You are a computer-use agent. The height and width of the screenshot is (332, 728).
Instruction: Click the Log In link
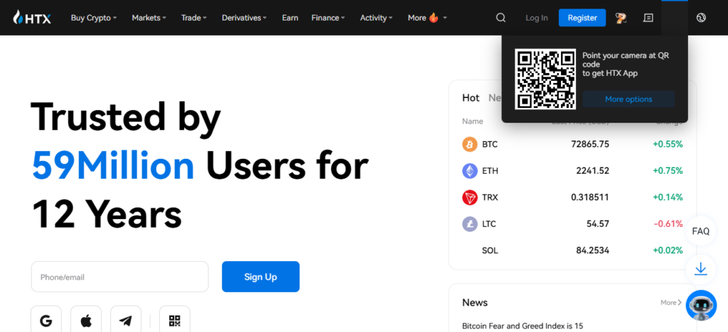point(537,18)
